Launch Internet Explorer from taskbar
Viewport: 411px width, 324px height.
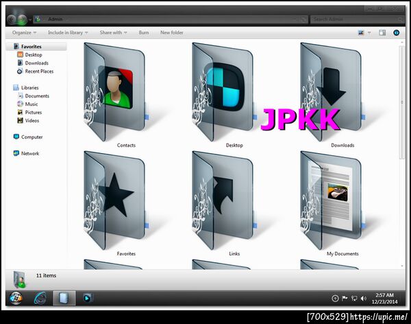[x=40, y=298]
